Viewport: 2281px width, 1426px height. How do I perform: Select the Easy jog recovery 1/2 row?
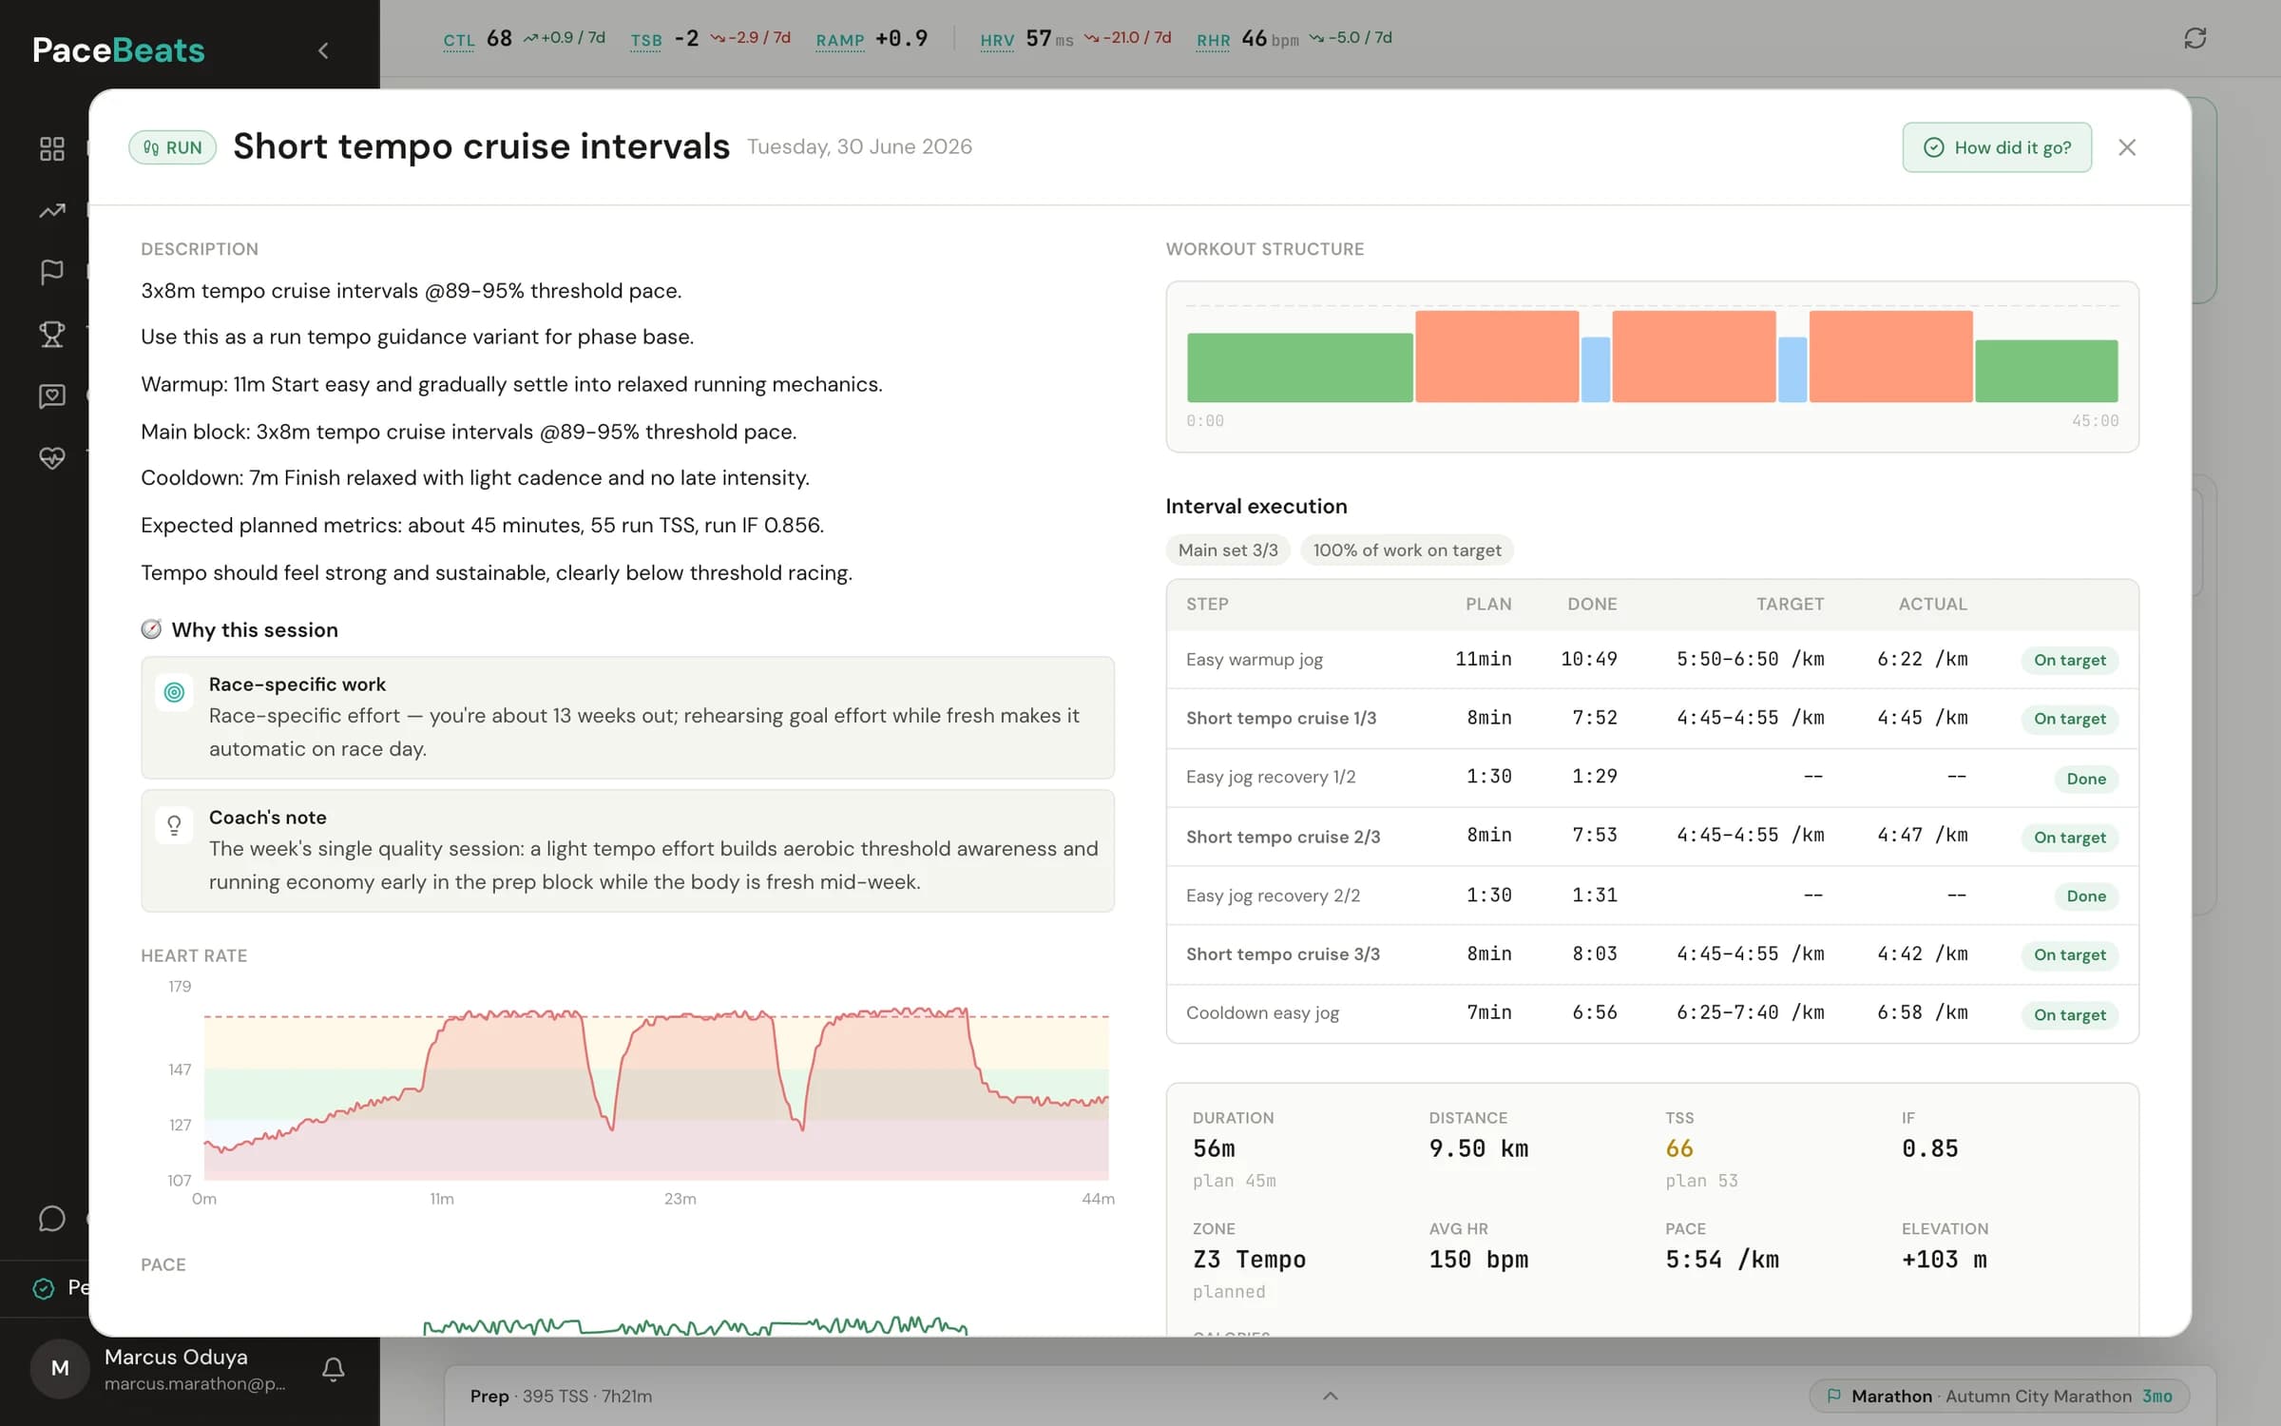pos(1652,778)
